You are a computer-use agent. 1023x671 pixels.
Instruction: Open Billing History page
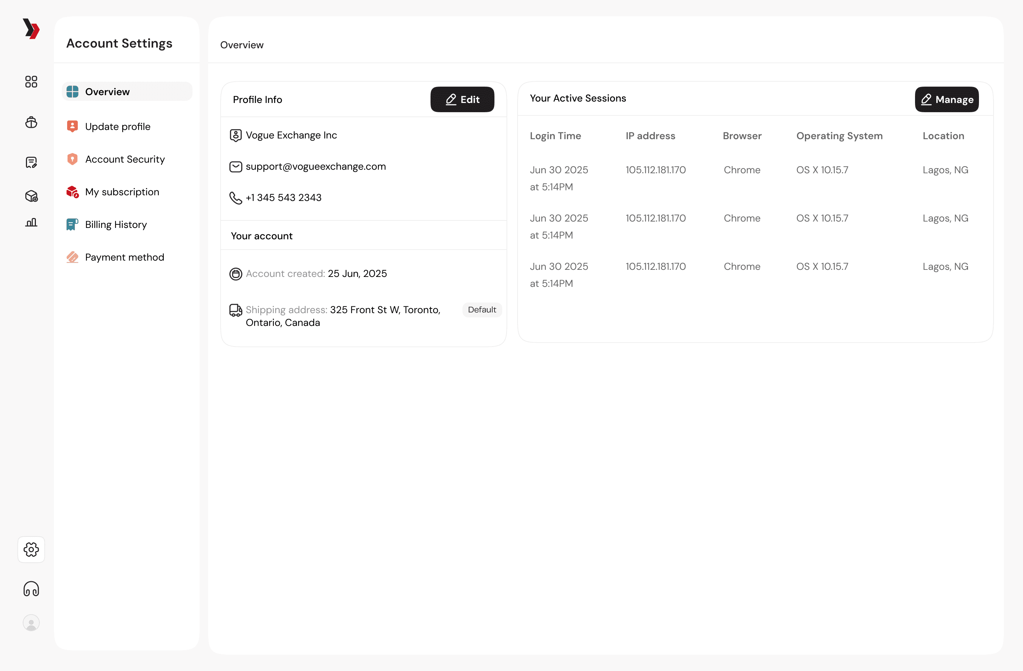click(x=116, y=224)
